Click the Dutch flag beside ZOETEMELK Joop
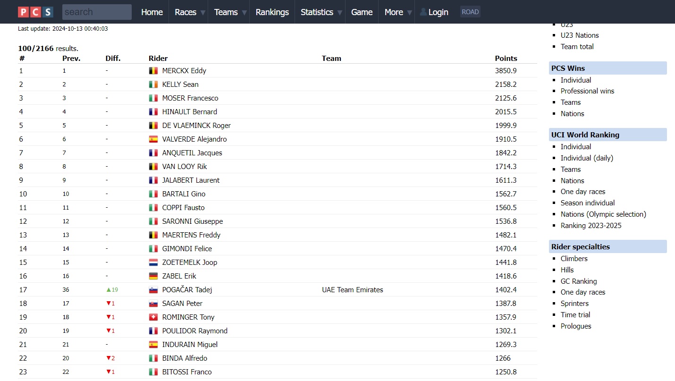This screenshot has width=675, height=381. (153, 262)
